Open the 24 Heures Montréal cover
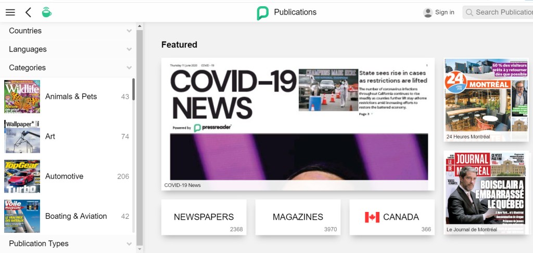Image resolution: width=533 pixels, height=253 pixels. [486, 100]
